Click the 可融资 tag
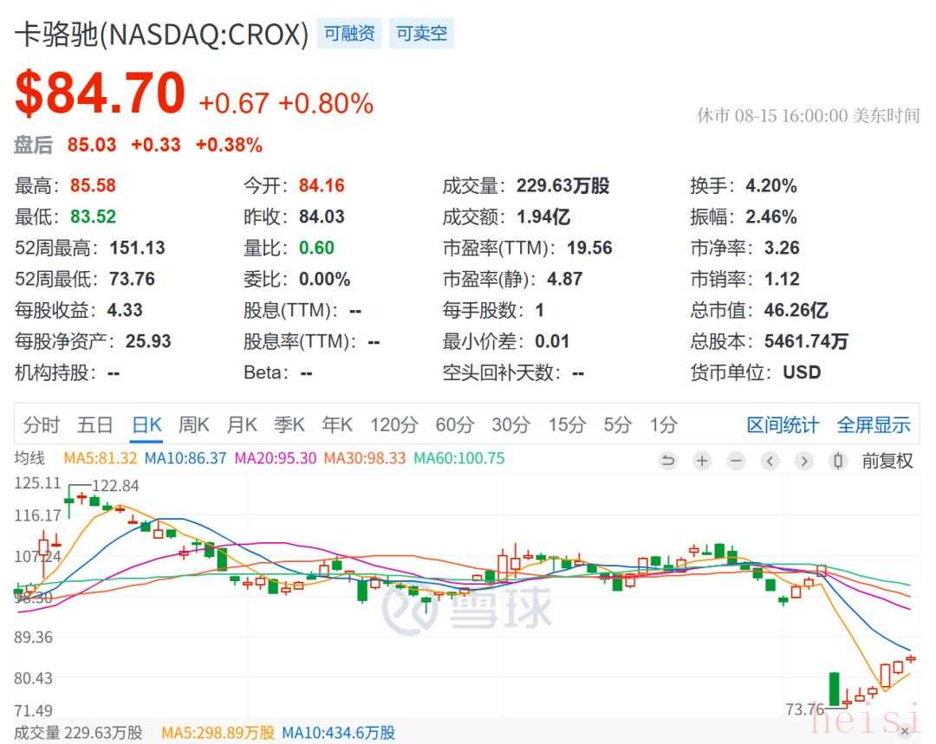The image size is (936, 744). point(349,34)
